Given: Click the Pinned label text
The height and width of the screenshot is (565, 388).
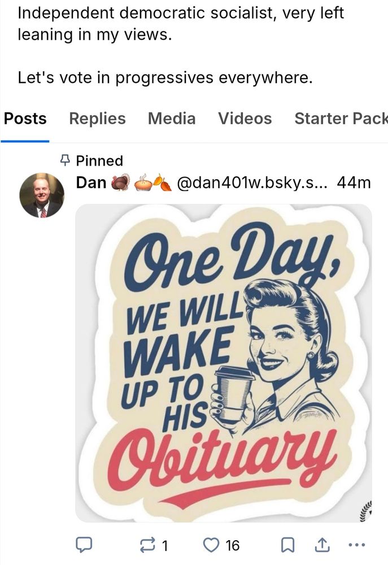Looking at the screenshot, I should click(99, 160).
